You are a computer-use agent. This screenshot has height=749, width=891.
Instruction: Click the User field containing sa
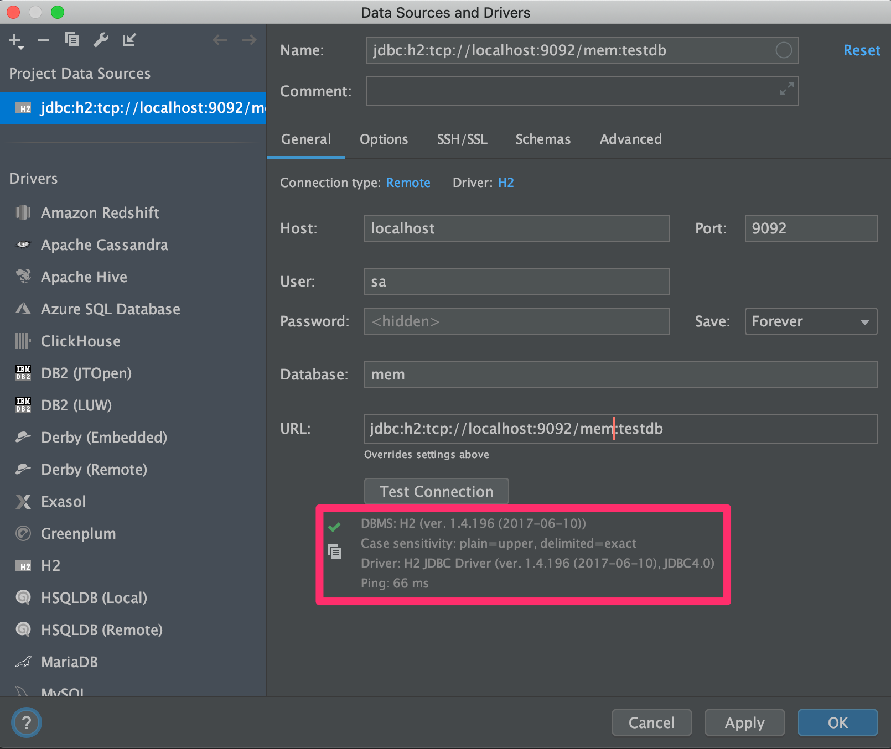(516, 282)
